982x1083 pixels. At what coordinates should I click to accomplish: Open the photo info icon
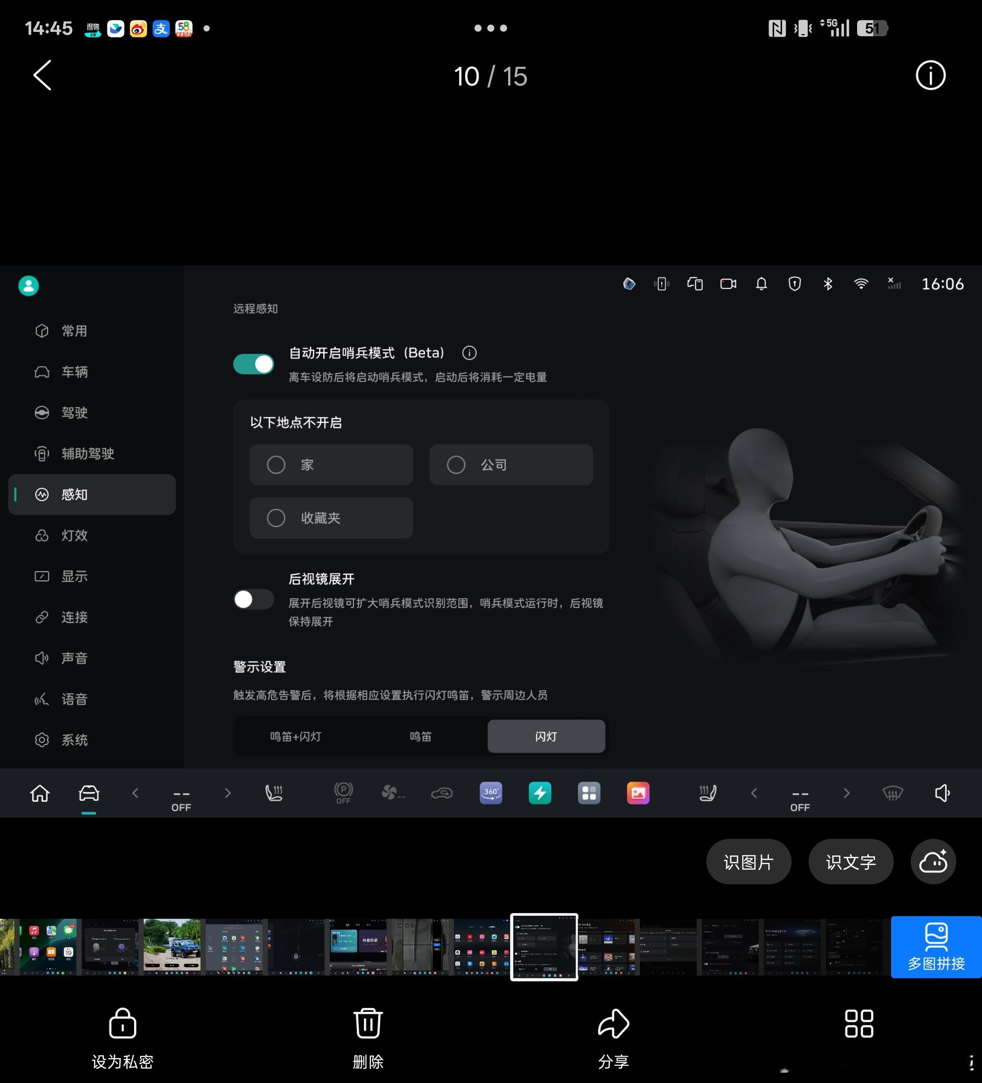[x=930, y=75]
